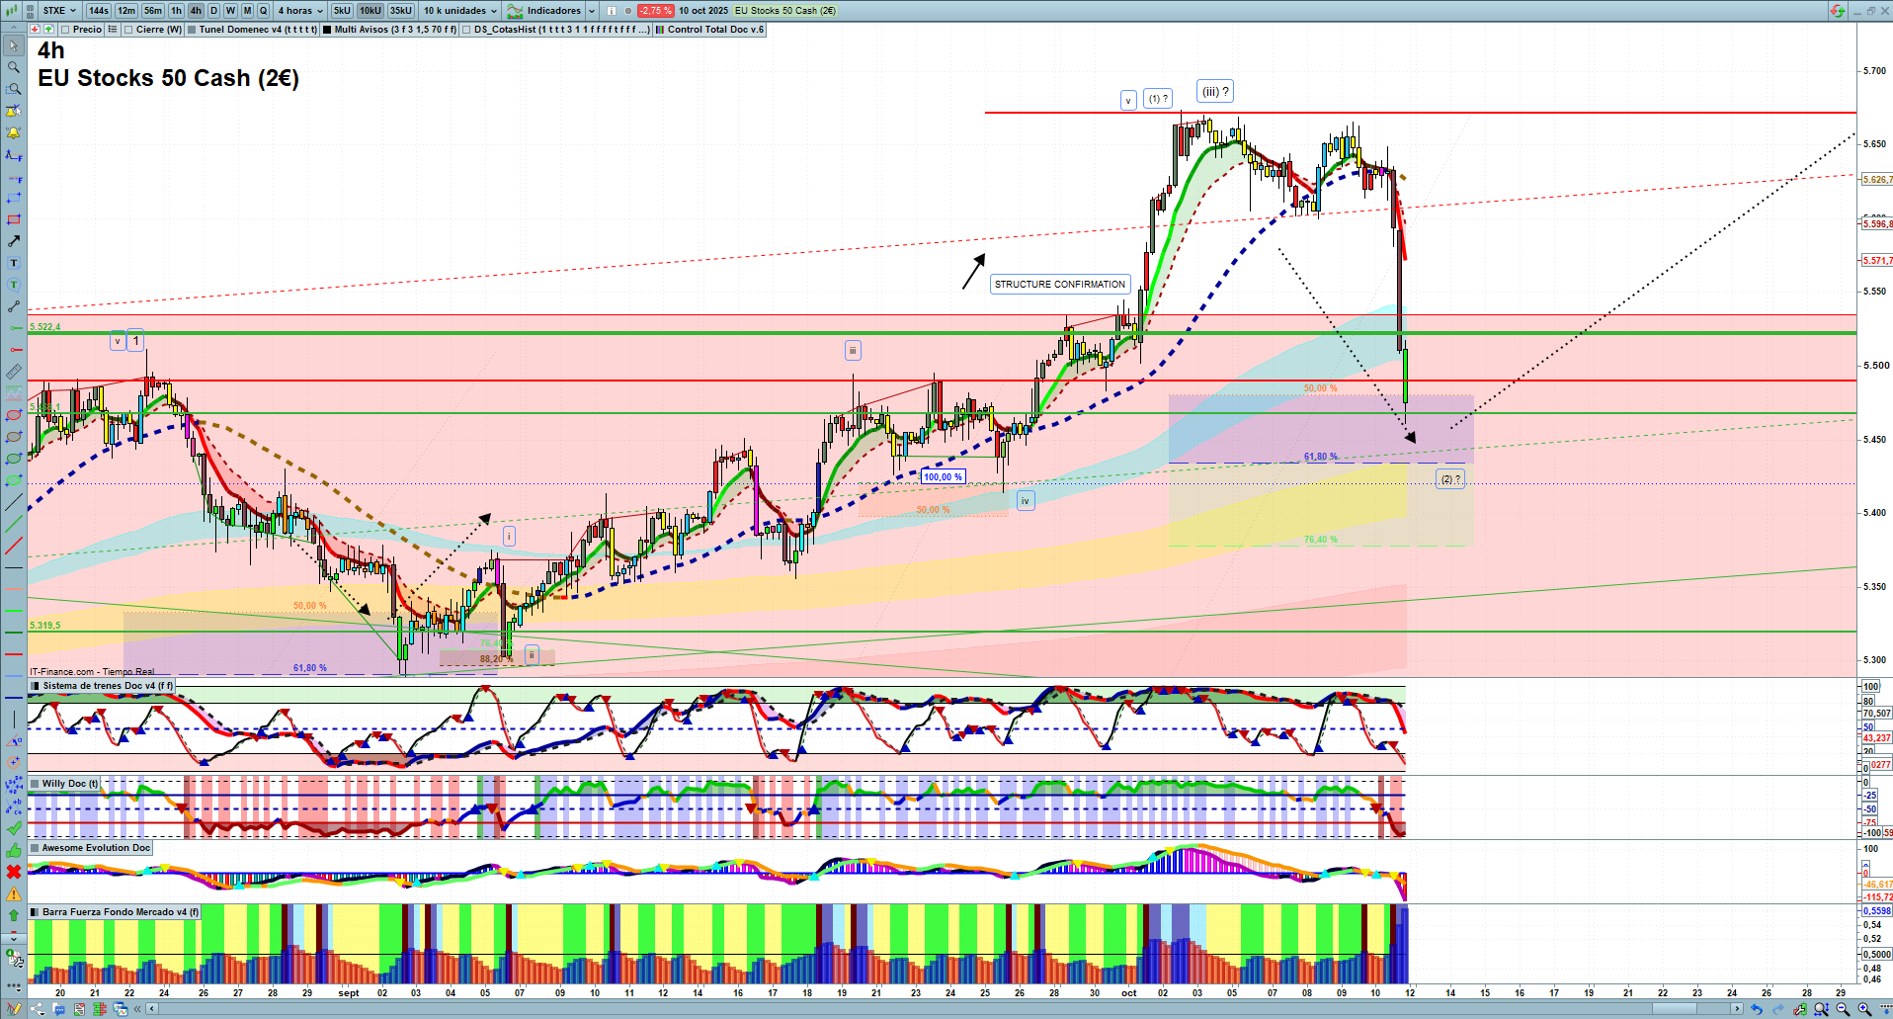The image size is (1893, 1019).
Task: Click the 35kU history units button
Action: (401, 11)
